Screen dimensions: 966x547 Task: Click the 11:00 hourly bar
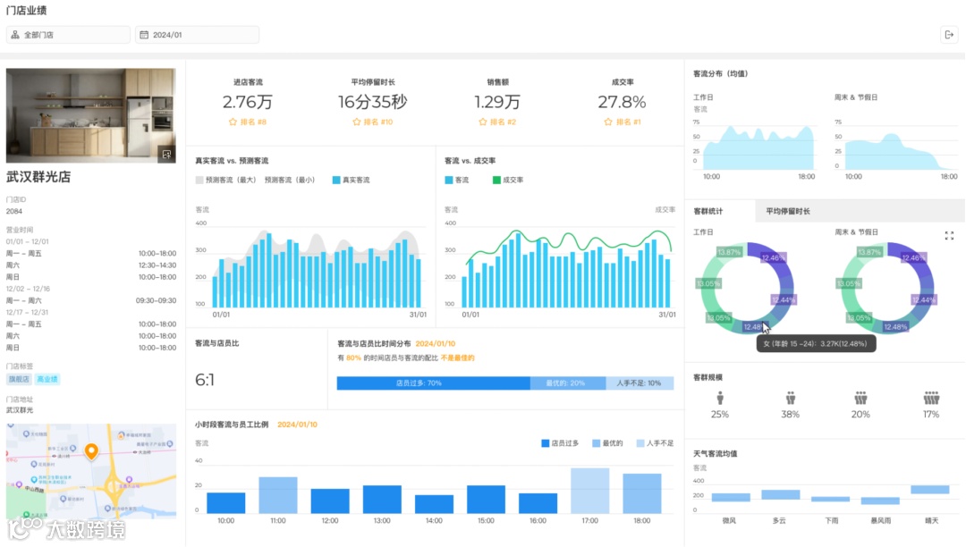click(278, 495)
